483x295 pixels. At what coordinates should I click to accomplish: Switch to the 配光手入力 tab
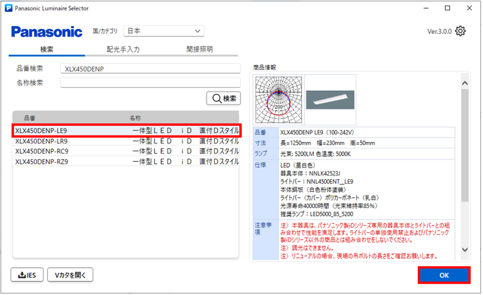(123, 49)
